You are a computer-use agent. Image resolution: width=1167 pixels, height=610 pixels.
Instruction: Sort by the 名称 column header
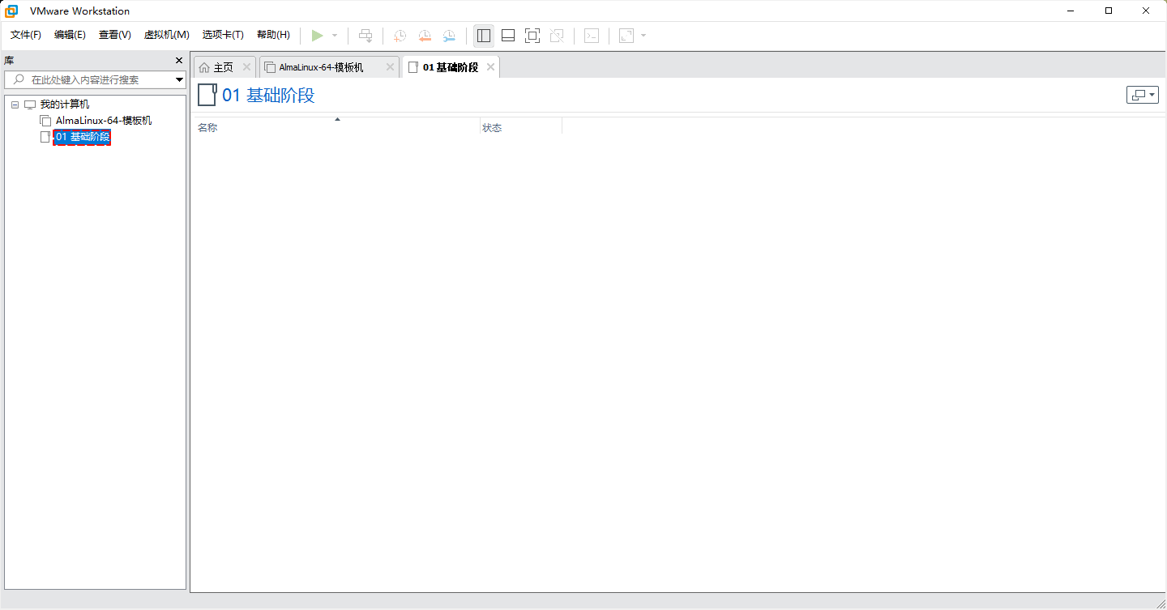pos(207,128)
